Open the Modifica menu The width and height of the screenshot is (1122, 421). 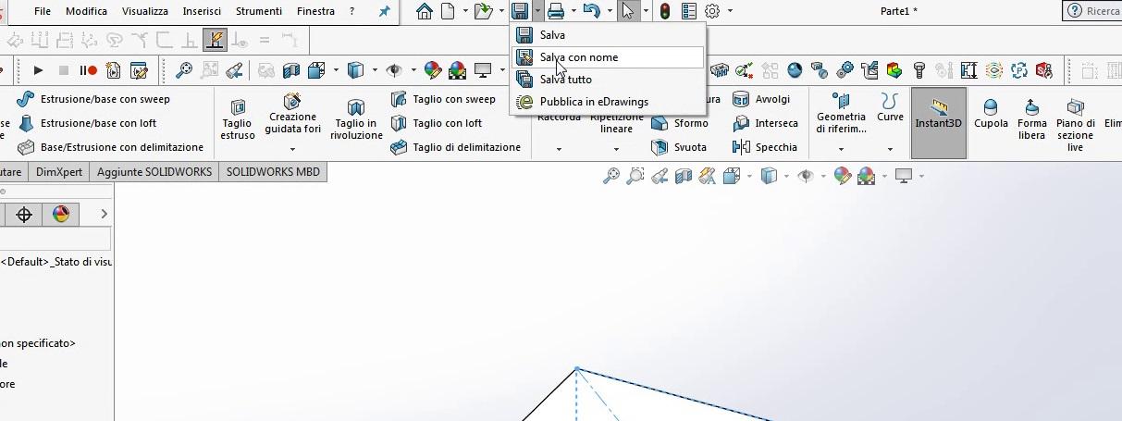[x=86, y=11]
